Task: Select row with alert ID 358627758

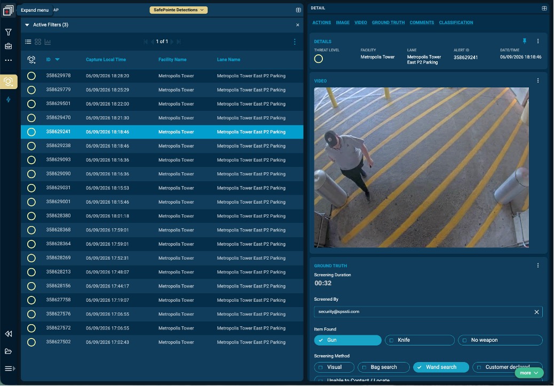Action: [162, 300]
